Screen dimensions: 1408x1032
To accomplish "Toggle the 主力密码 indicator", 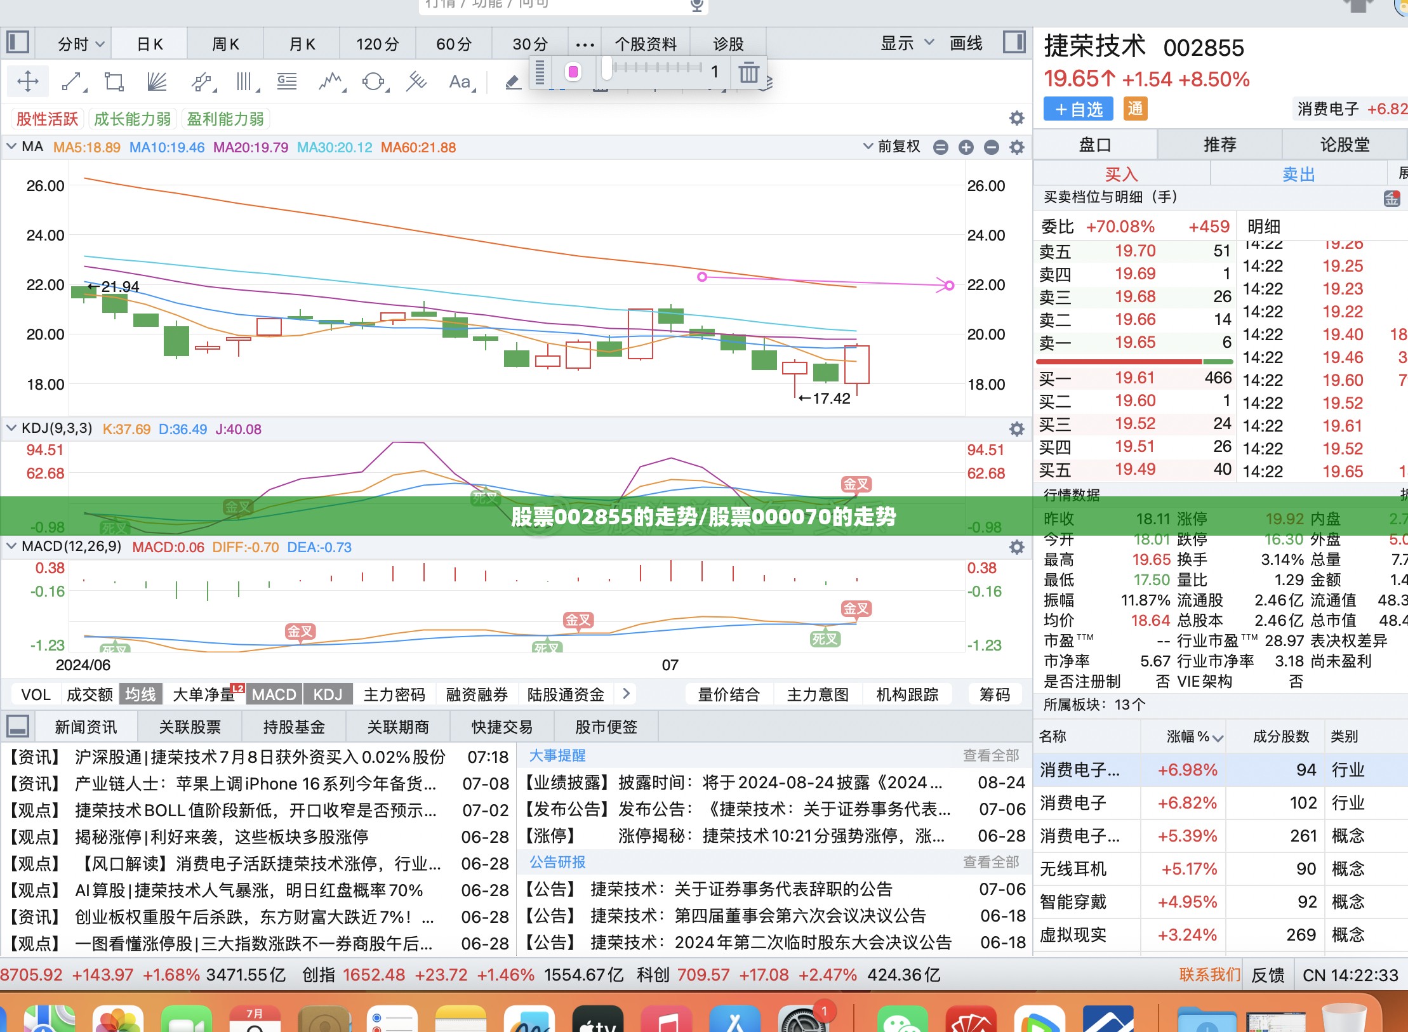I will 394,694.
